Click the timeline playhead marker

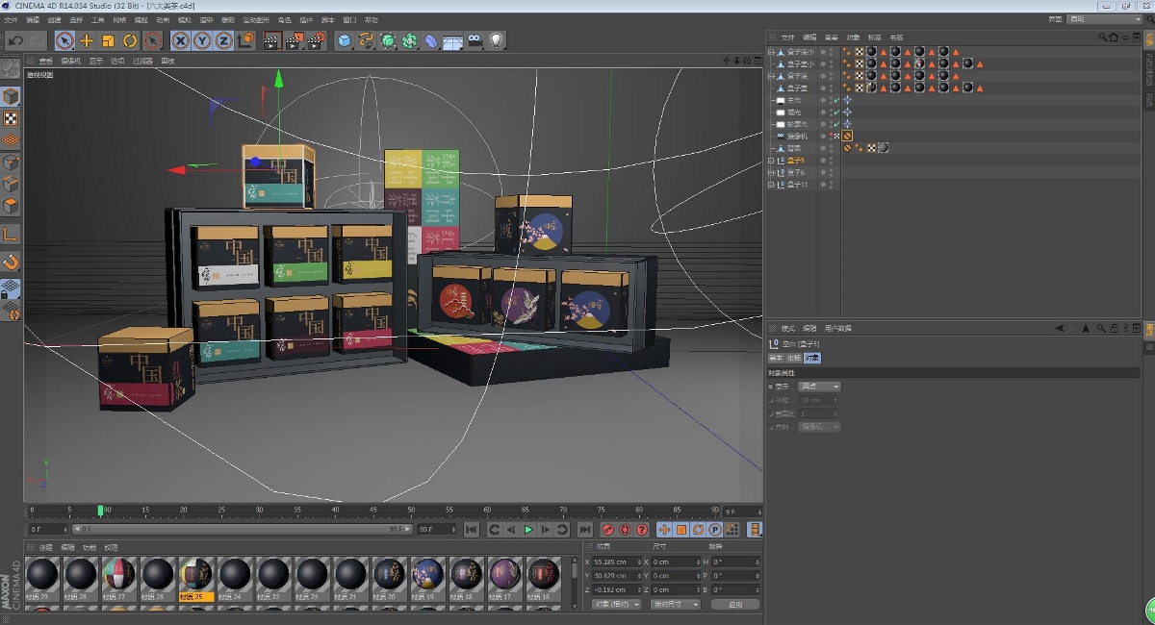[x=100, y=511]
